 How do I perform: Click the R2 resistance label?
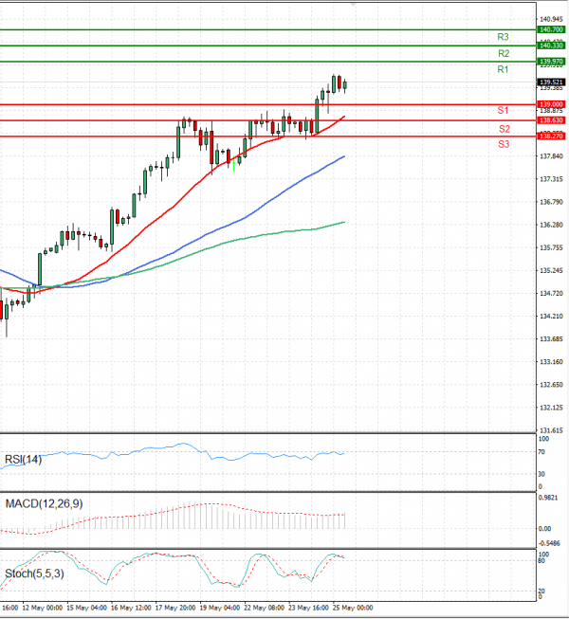pyautogui.click(x=504, y=54)
